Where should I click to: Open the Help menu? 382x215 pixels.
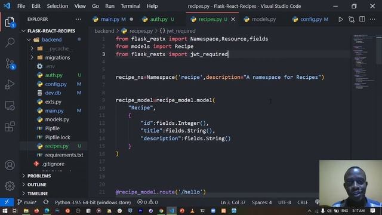[152, 6]
